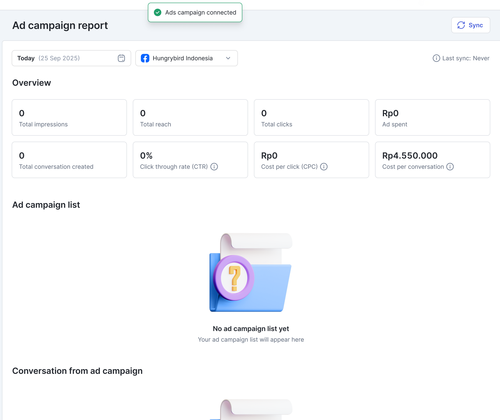This screenshot has width=500, height=420.
Task: Open the calendar icon in date field
Action: click(121, 58)
